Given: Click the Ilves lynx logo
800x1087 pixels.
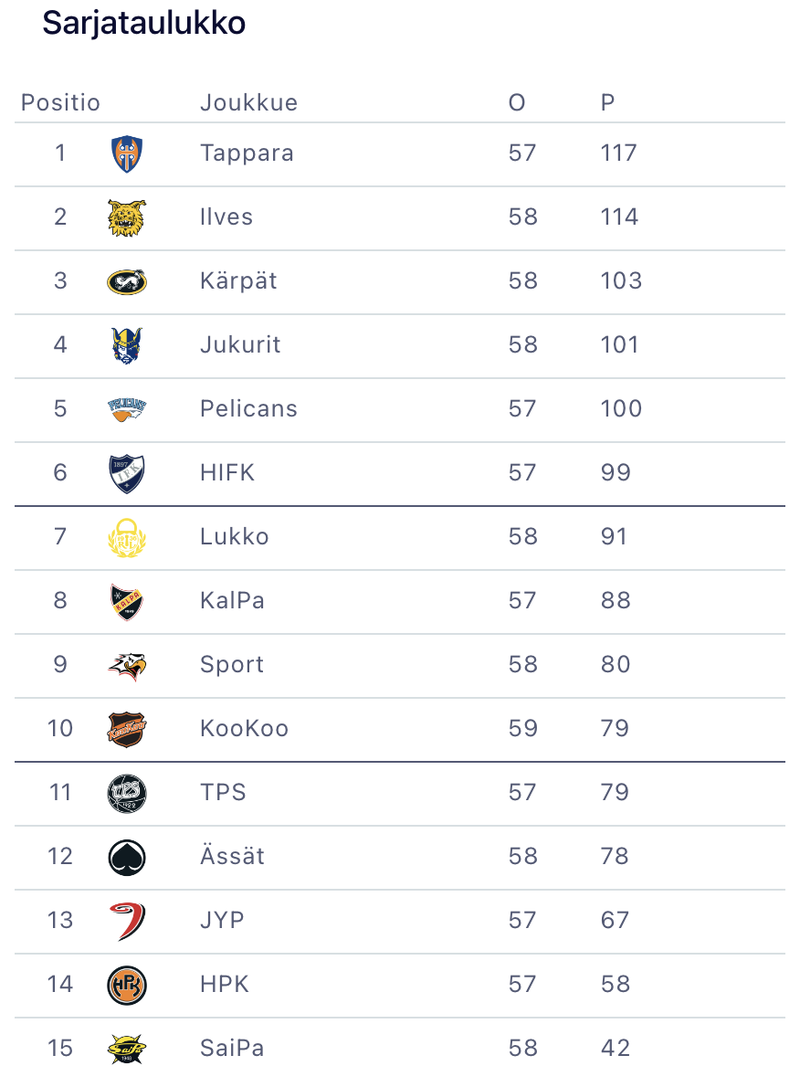Looking at the screenshot, I should (x=127, y=217).
